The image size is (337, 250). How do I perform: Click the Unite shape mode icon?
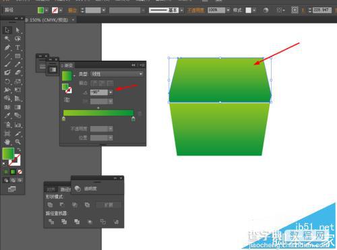coord(50,205)
